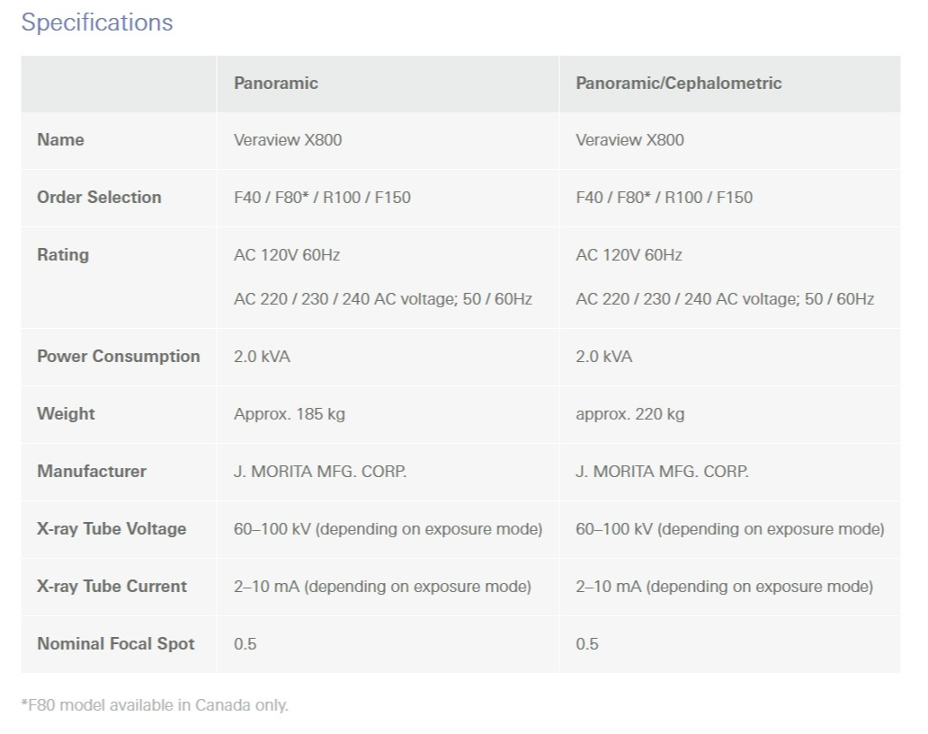The width and height of the screenshot is (928, 734).
Task: Click J. MORITA MFG. CORP. in Panoramic column
Action: tap(320, 472)
